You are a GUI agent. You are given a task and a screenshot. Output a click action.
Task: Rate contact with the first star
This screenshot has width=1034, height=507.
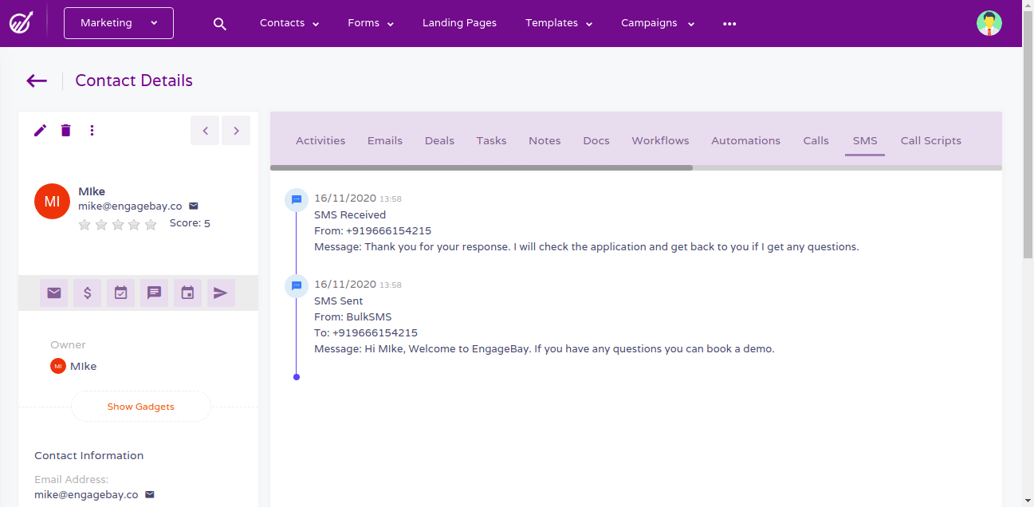coord(85,225)
